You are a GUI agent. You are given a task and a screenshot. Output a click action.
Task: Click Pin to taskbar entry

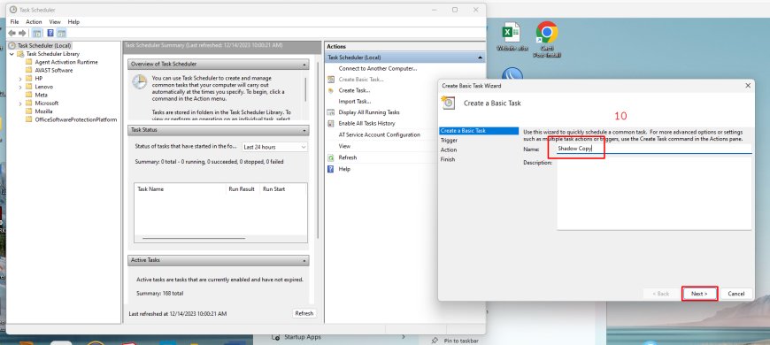(460, 341)
